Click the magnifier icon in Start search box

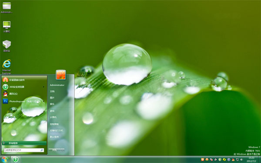click(x=42, y=150)
